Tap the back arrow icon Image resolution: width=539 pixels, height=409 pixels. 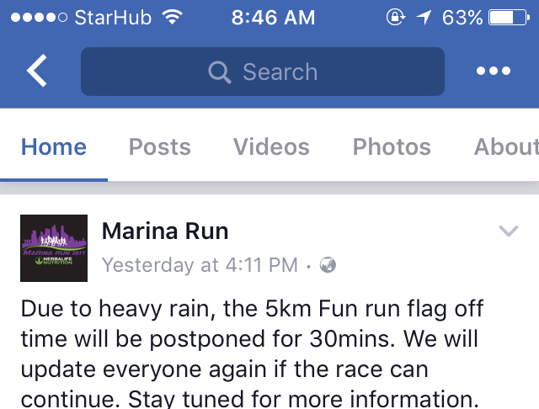37,71
